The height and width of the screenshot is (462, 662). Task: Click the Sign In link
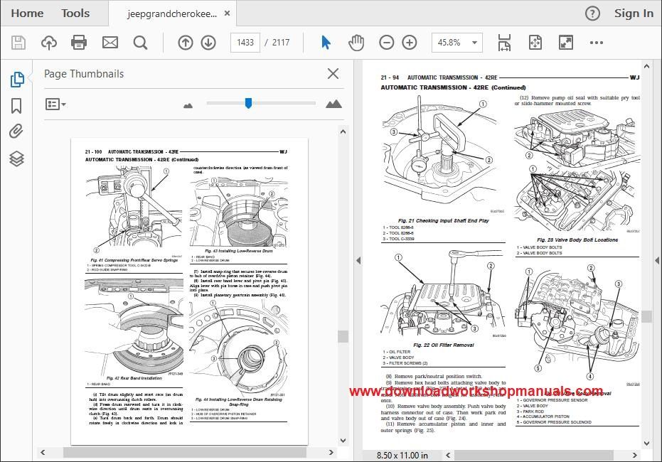pyautogui.click(x=634, y=14)
